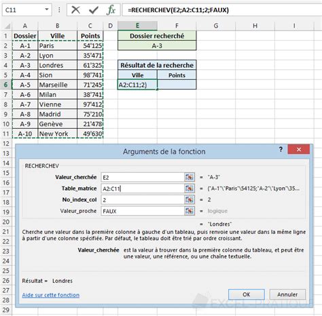The width and height of the screenshot is (322, 316).
Task: Click Annuler to cancel the function
Action: (x=287, y=294)
